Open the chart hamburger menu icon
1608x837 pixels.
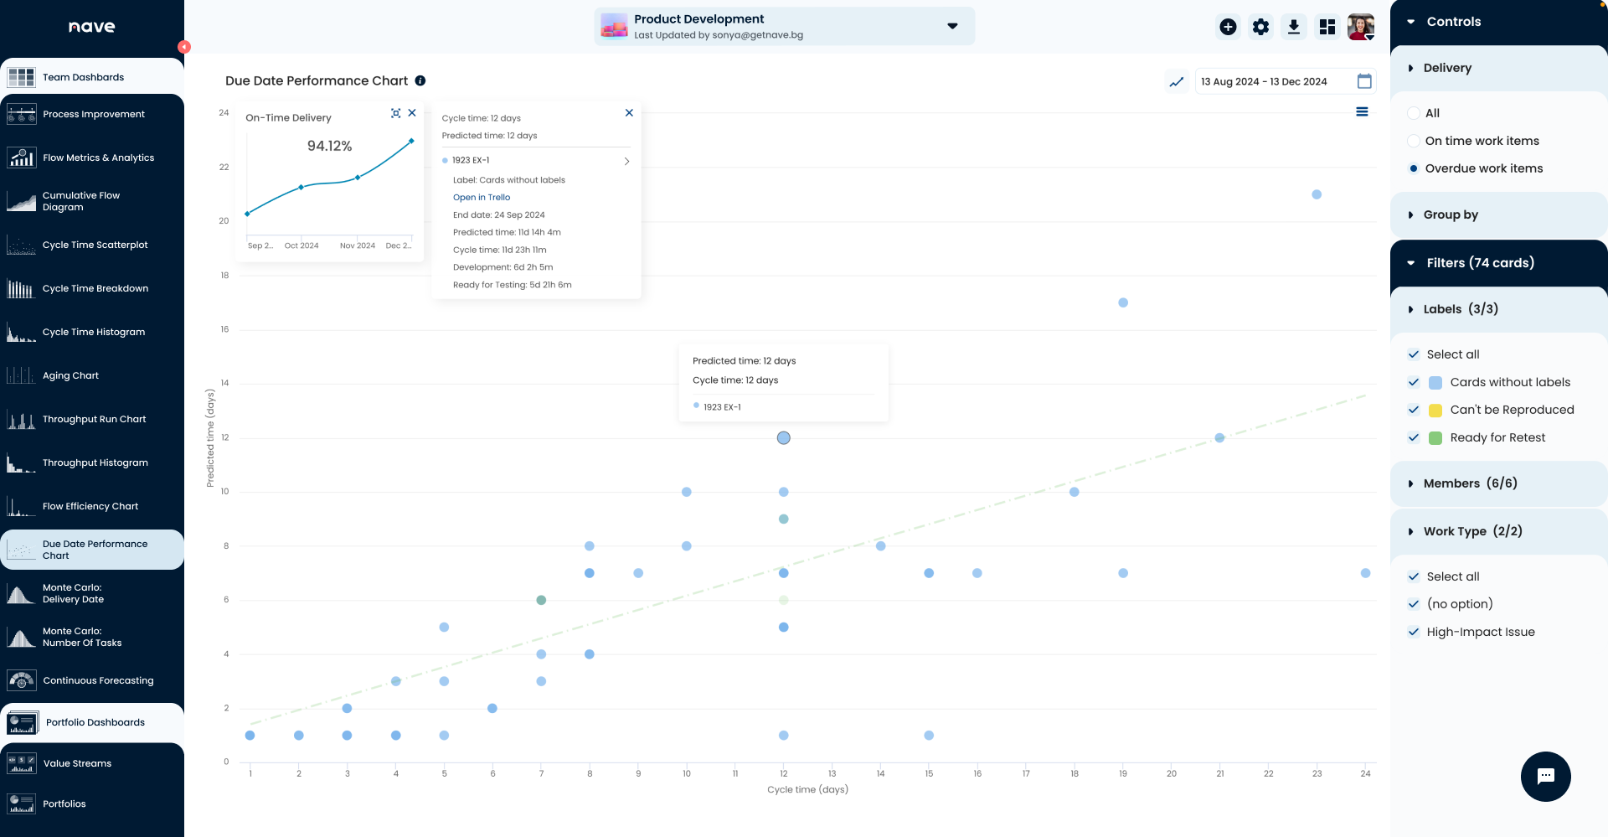click(1362, 112)
